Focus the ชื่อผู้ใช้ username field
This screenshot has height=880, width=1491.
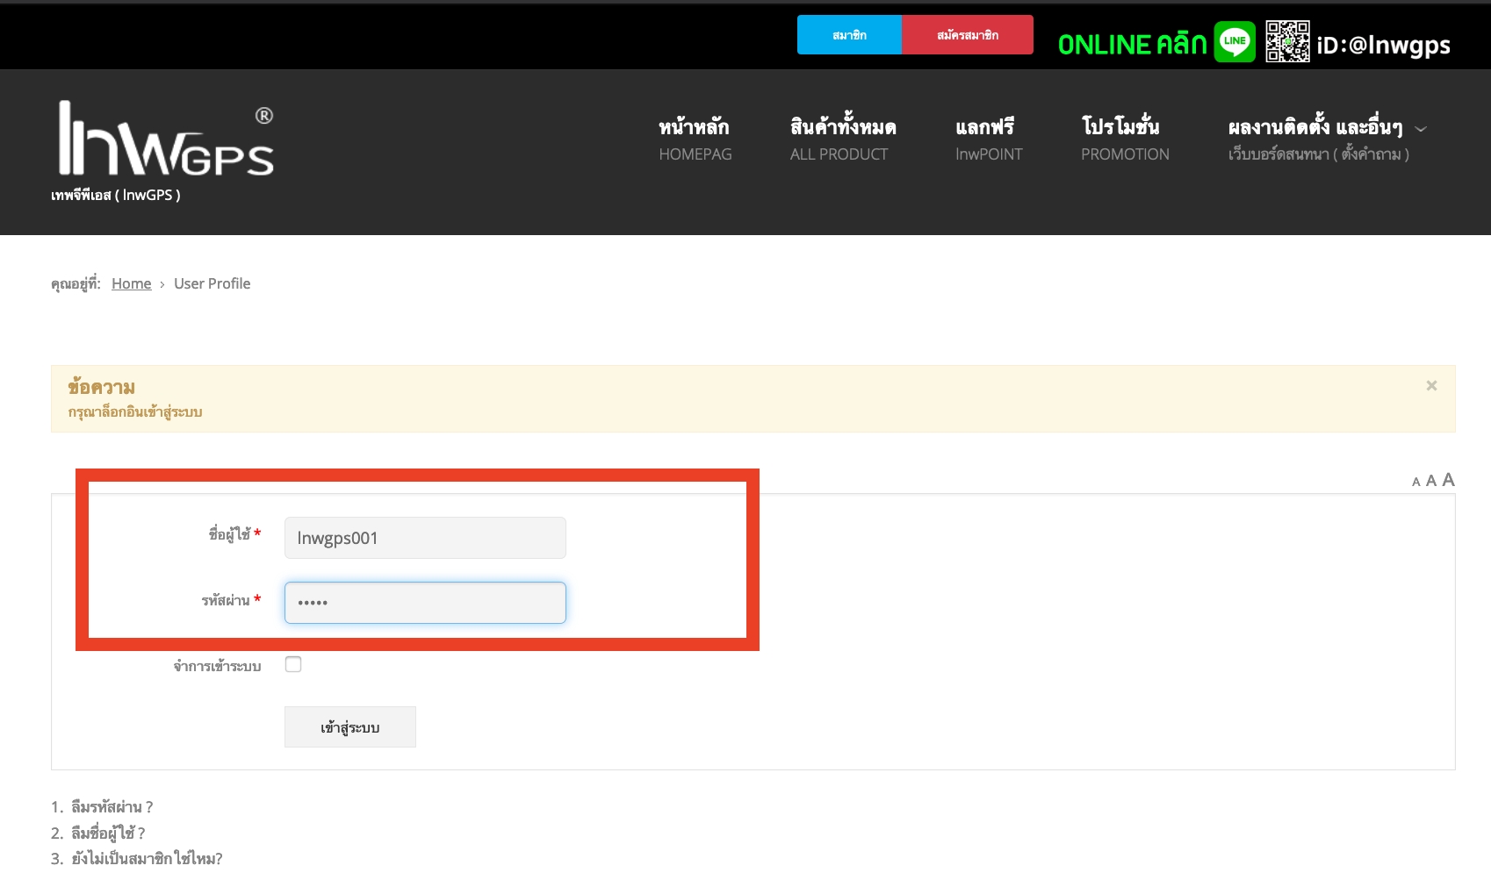(x=425, y=538)
